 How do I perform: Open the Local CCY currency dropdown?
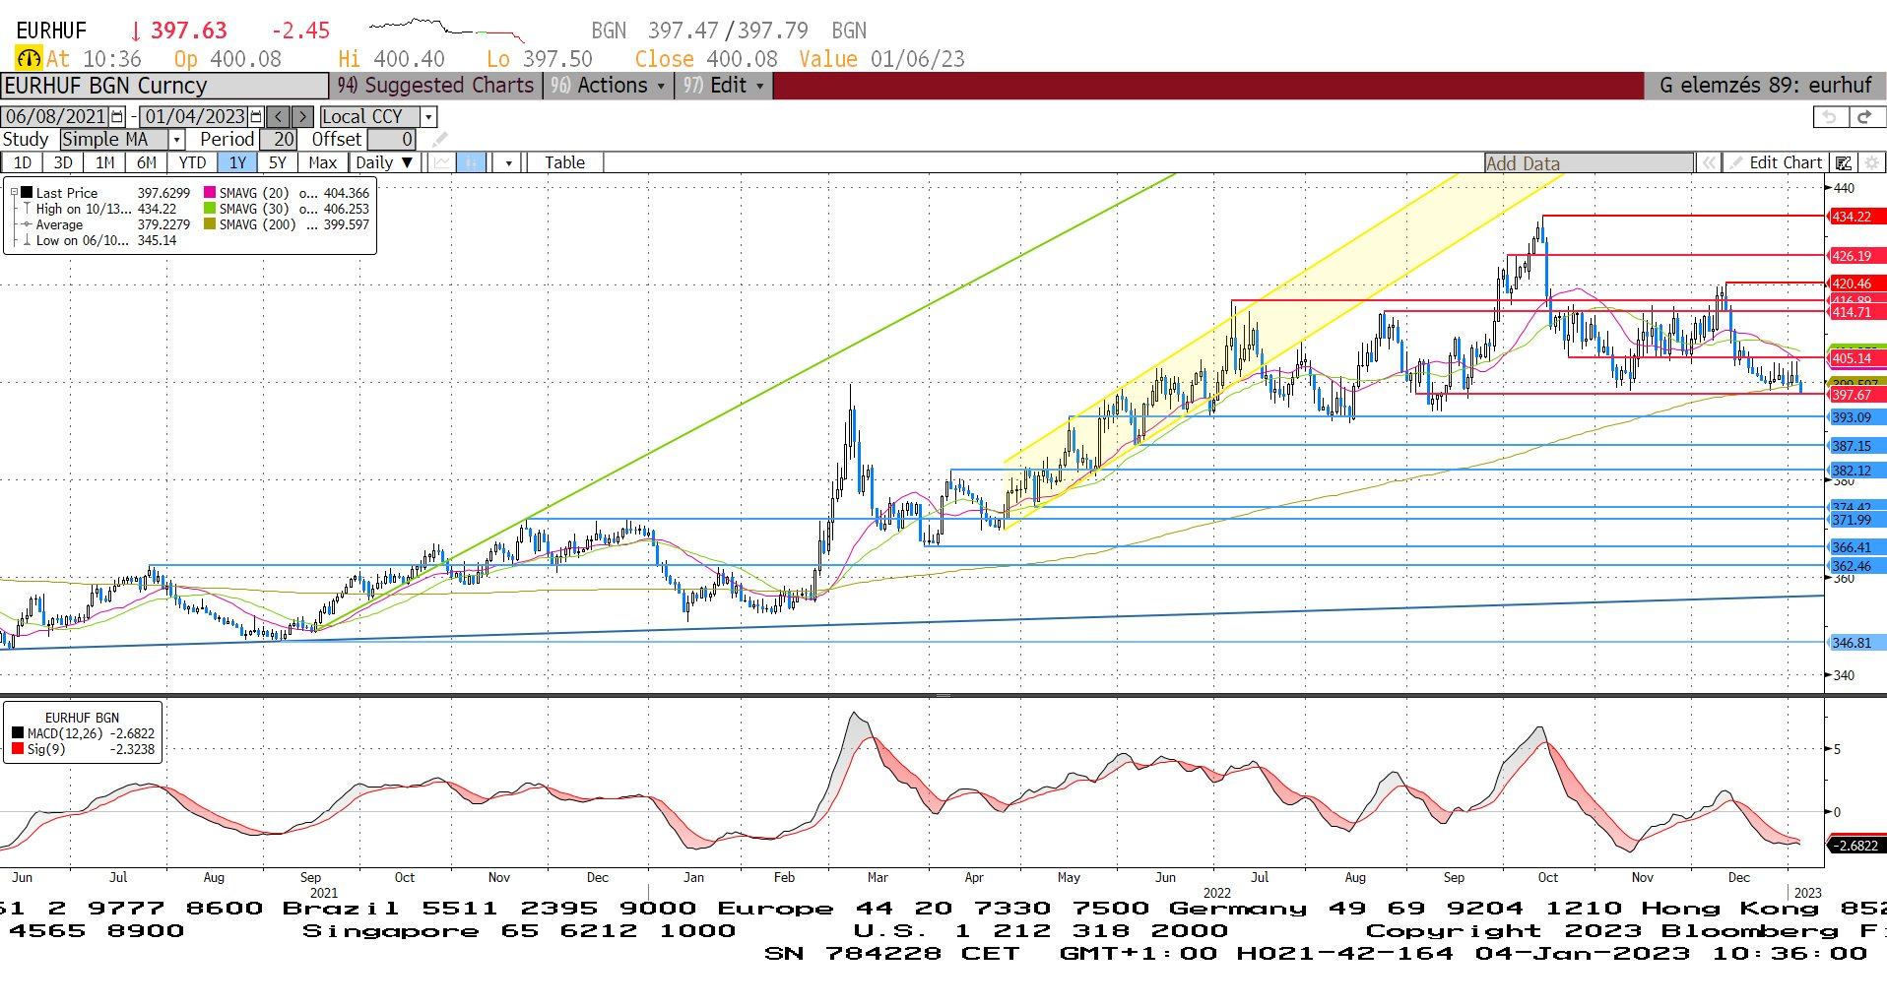tap(428, 117)
